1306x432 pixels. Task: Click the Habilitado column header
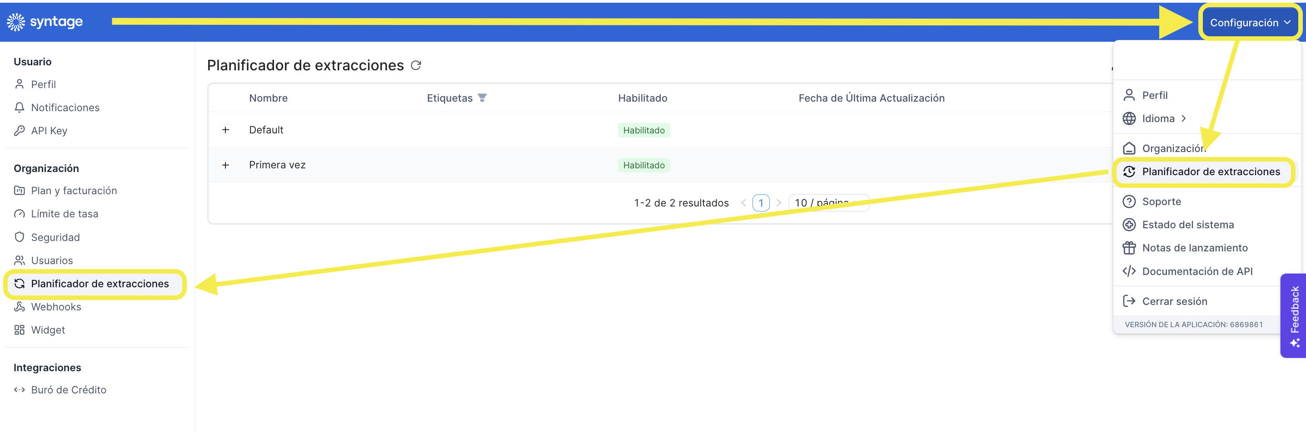[x=643, y=98]
